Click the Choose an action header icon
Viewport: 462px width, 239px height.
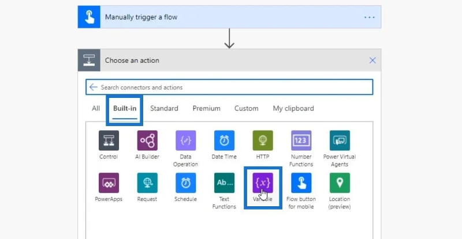click(x=89, y=60)
